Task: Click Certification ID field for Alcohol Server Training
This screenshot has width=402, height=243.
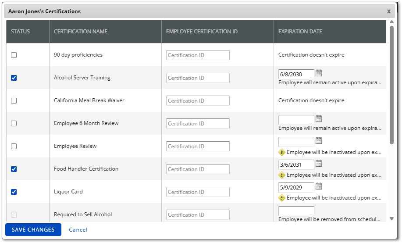Action: coord(198,78)
